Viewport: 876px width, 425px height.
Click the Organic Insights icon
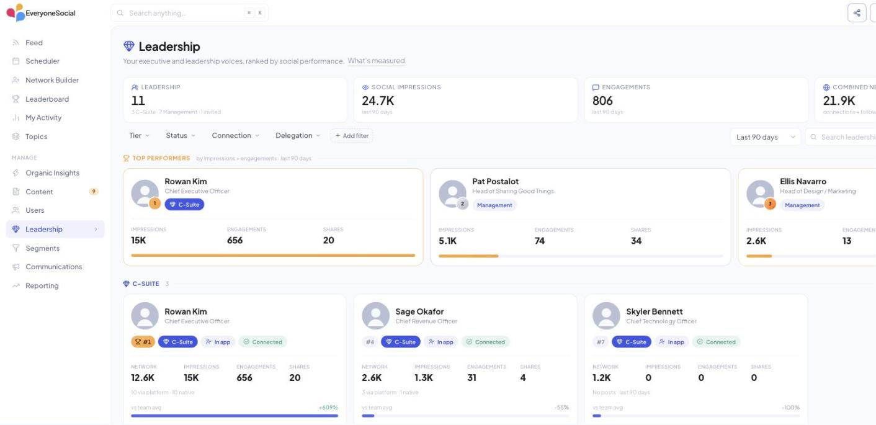click(x=16, y=173)
